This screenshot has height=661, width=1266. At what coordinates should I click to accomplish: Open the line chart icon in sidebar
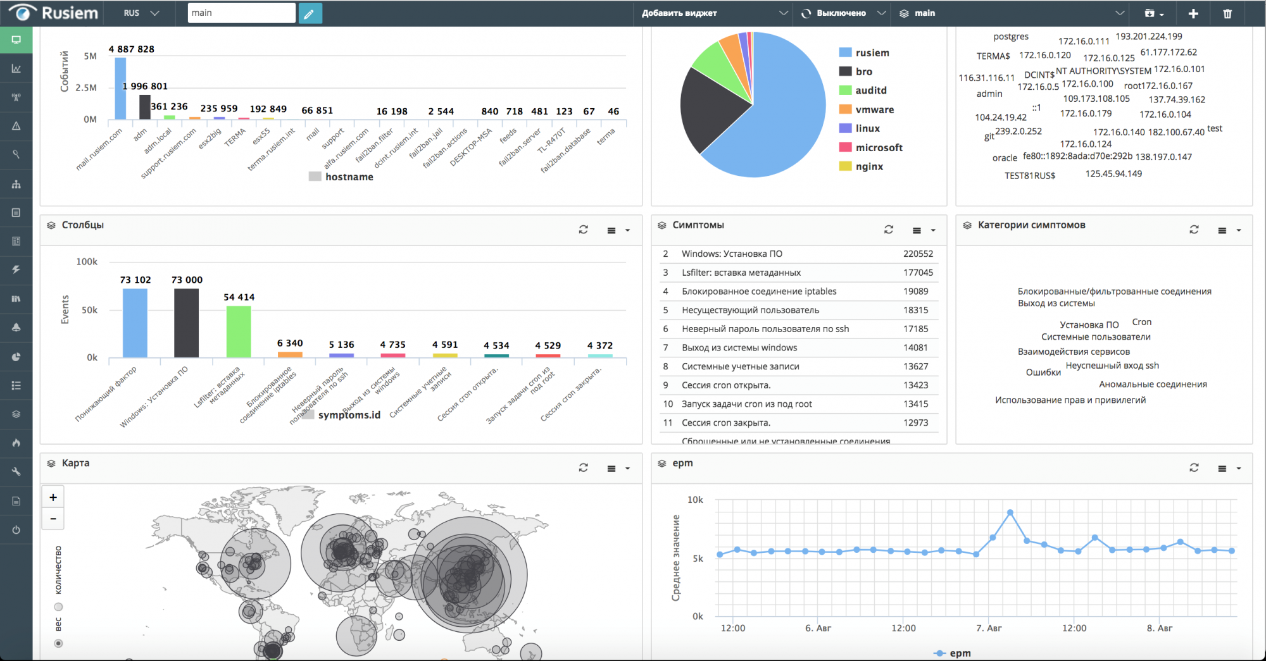16,68
